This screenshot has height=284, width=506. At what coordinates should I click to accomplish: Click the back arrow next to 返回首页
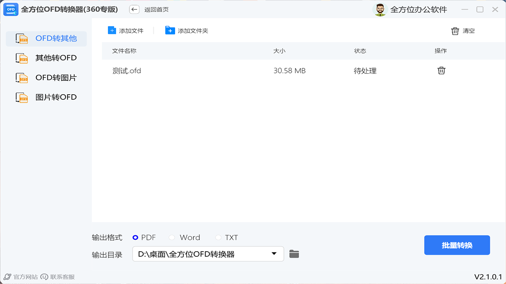pos(134,9)
